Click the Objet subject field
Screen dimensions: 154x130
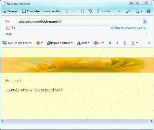[82, 34]
